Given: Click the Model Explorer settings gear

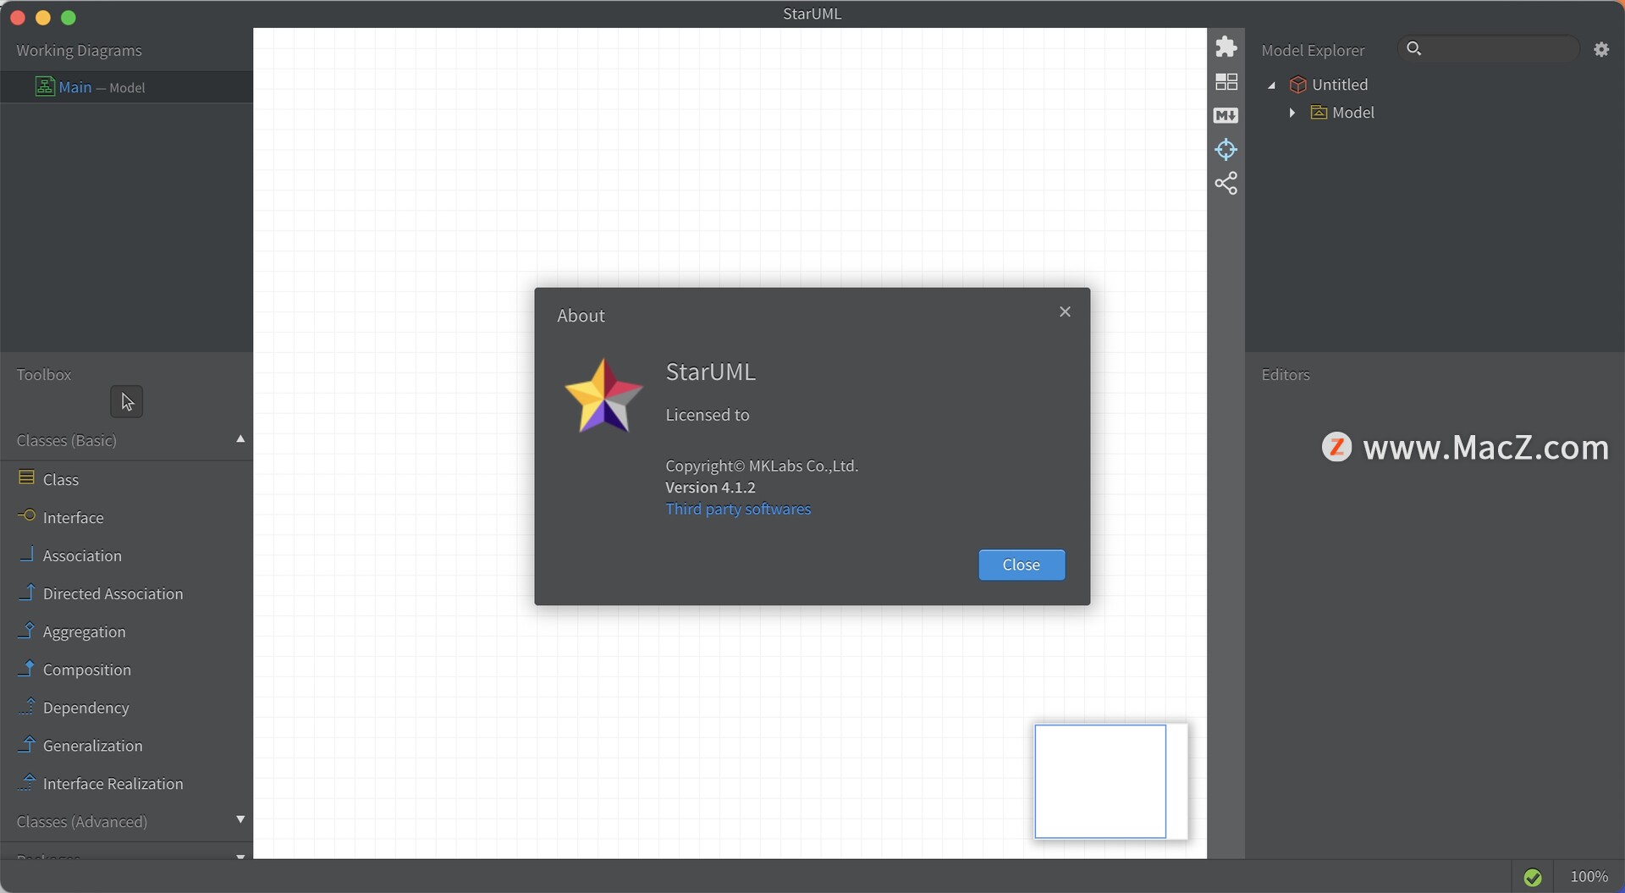Looking at the screenshot, I should tap(1601, 50).
